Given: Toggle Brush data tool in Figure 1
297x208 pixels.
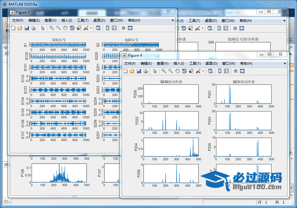Looking at the screenshot, I should tap(86, 28).
